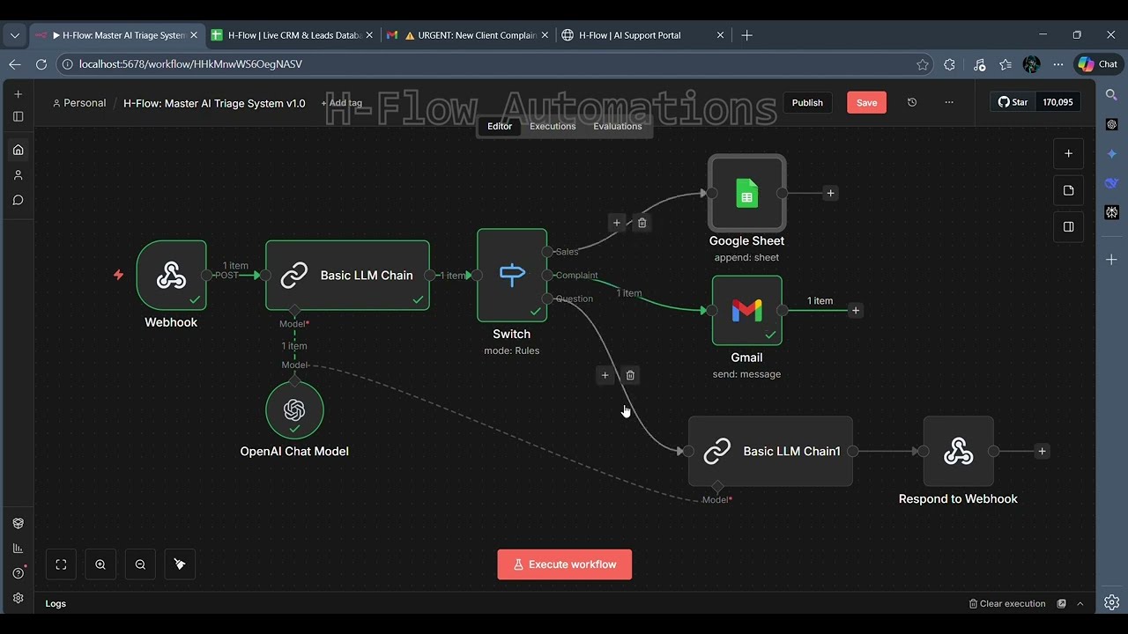Insert node on the Question connection
The height and width of the screenshot is (634, 1128).
click(x=605, y=375)
